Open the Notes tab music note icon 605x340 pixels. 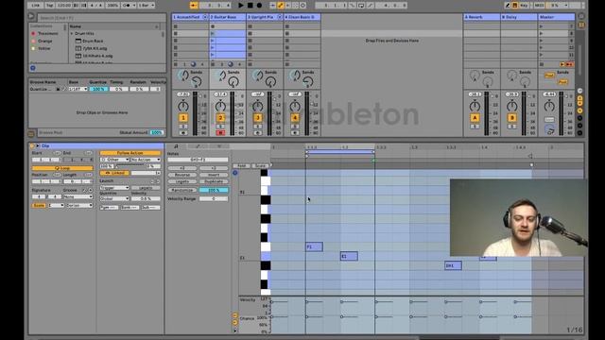point(176,146)
